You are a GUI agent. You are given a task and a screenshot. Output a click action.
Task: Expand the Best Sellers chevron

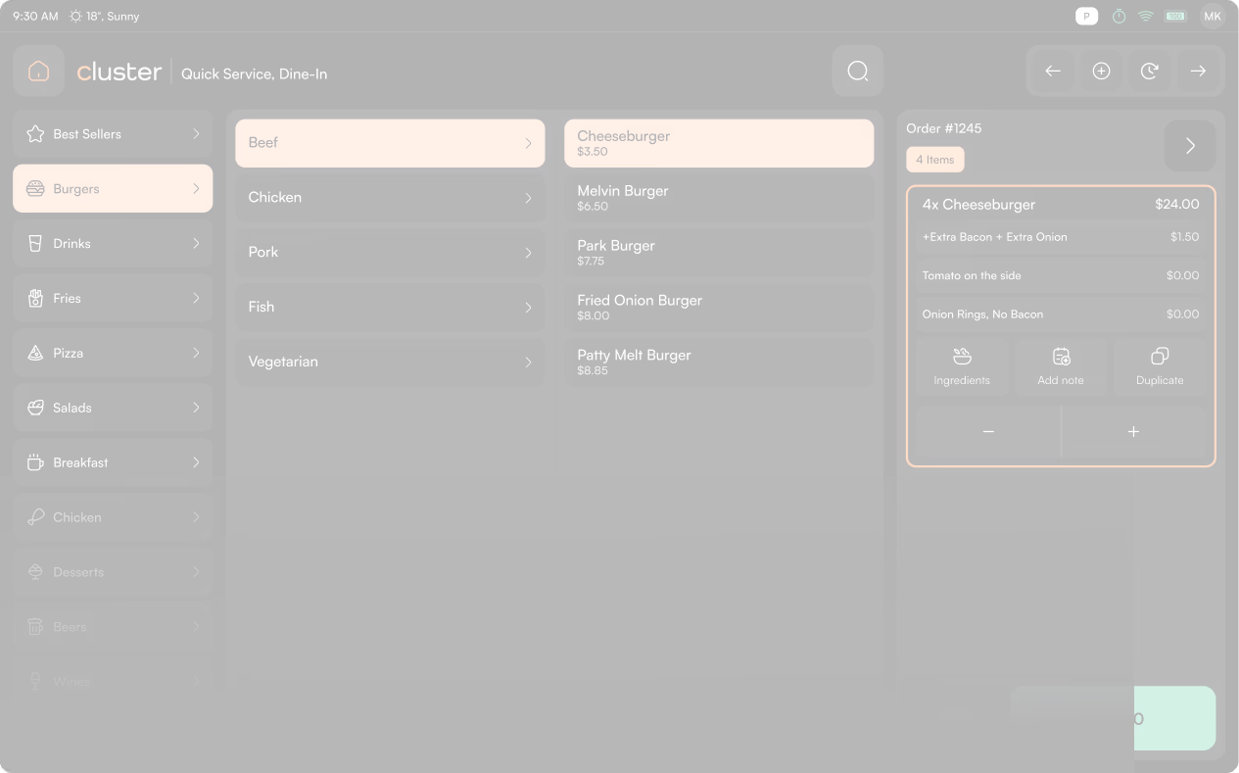(x=196, y=134)
